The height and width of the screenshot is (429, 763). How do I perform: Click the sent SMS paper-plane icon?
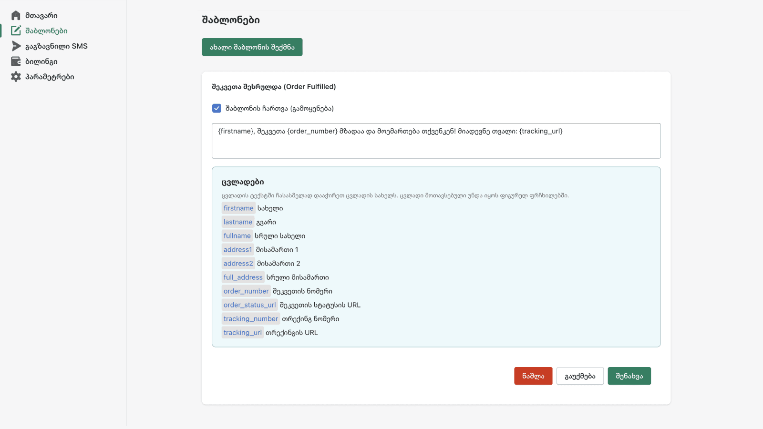coord(16,46)
